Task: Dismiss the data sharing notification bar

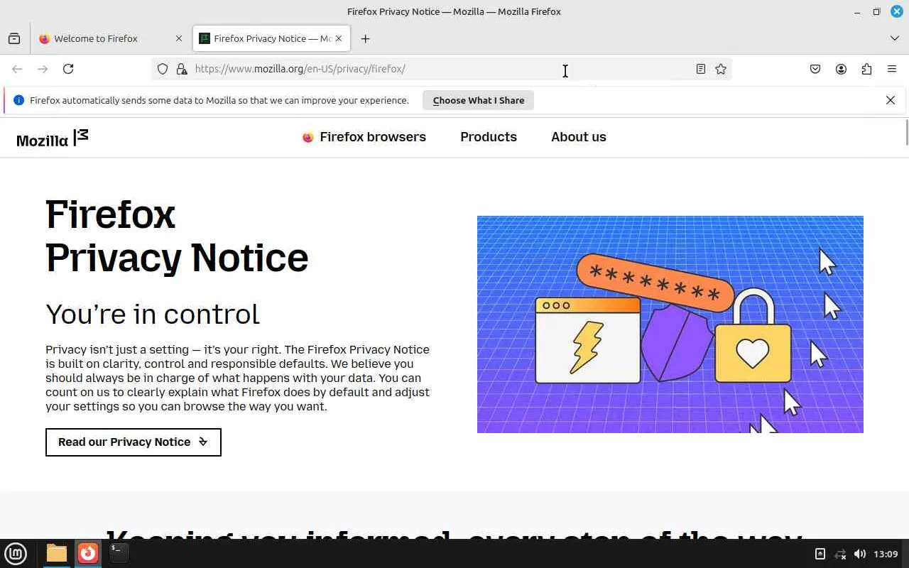Action: [x=891, y=100]
